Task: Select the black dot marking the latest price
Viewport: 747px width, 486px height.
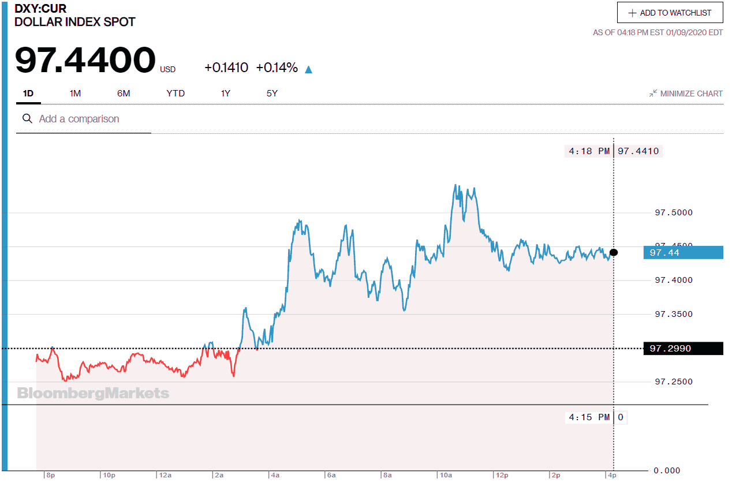Action: [x=614, y=252]
